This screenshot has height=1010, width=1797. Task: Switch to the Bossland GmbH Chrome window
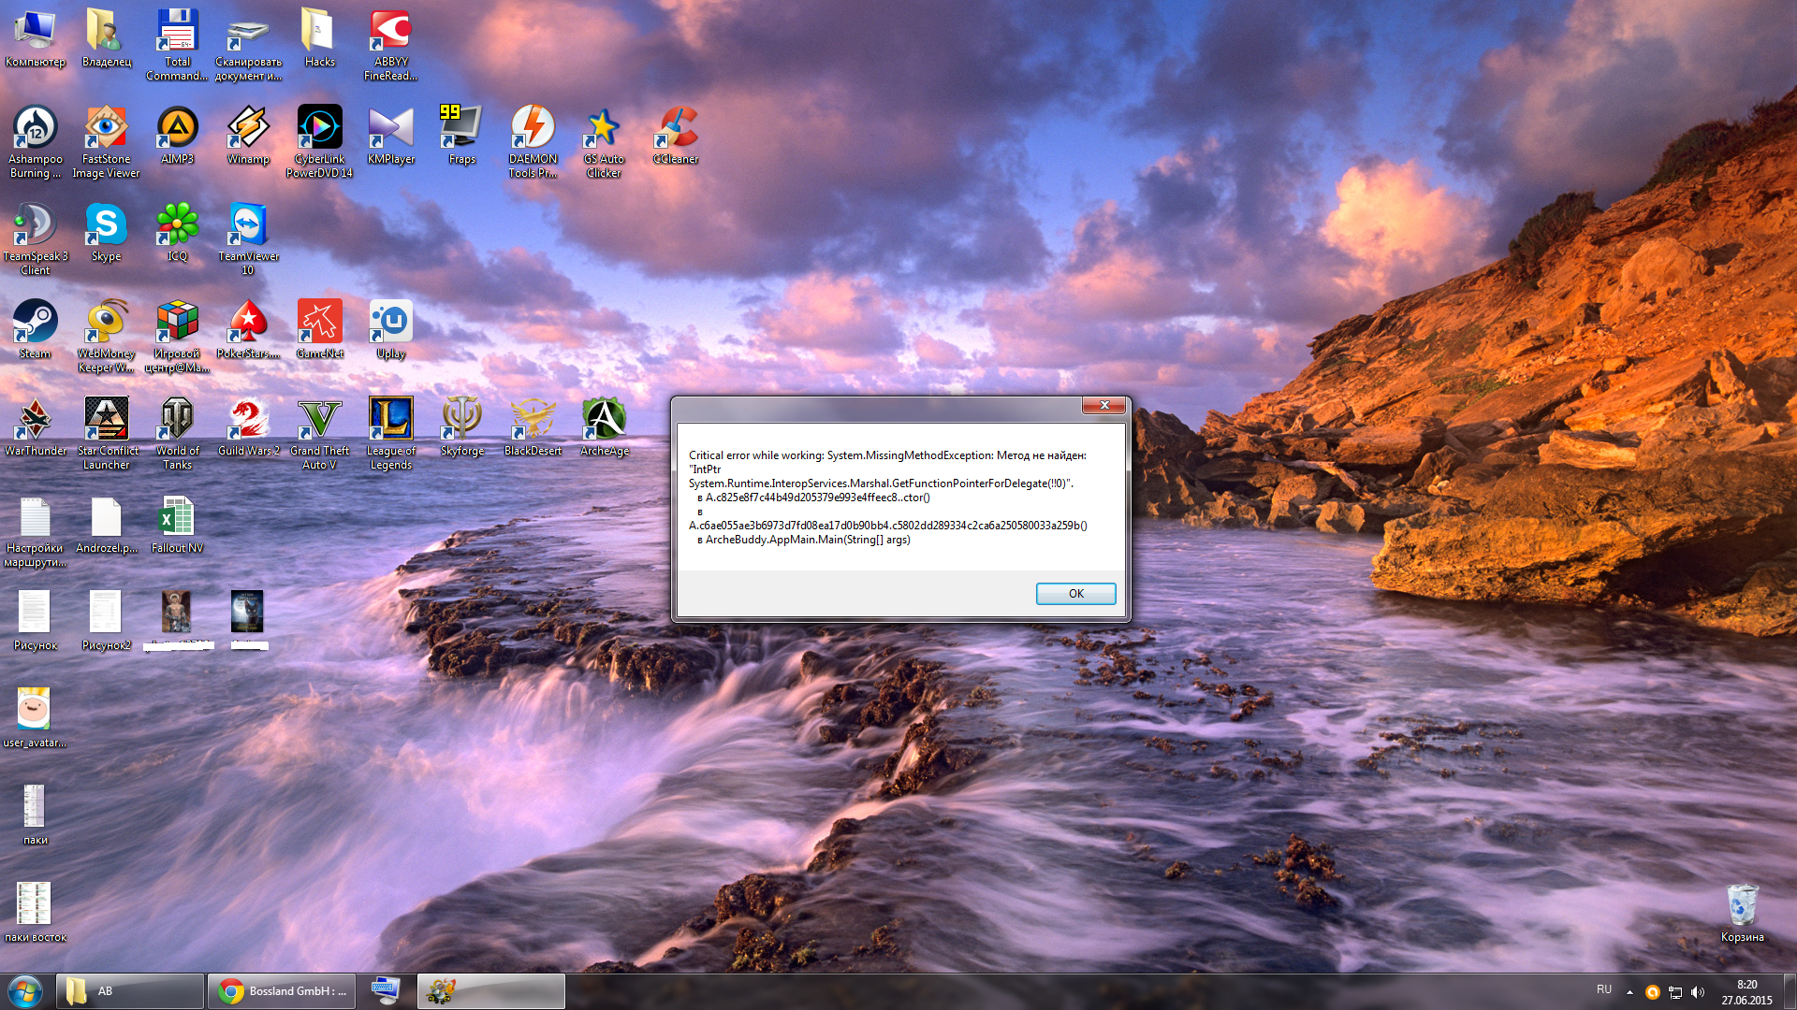pyautogui.click(x=281, y=990)
